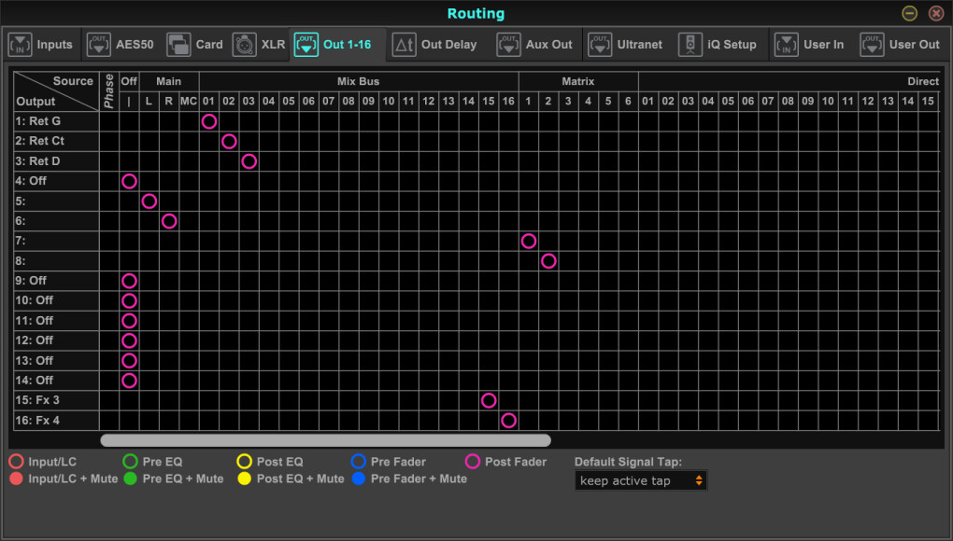Toggle the Off circle in row 4
The width and height of the screenshot is (953, 541).
click(129, 181)
